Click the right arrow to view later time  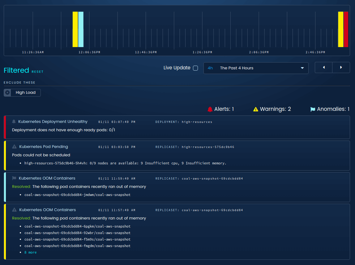(341, 67)
